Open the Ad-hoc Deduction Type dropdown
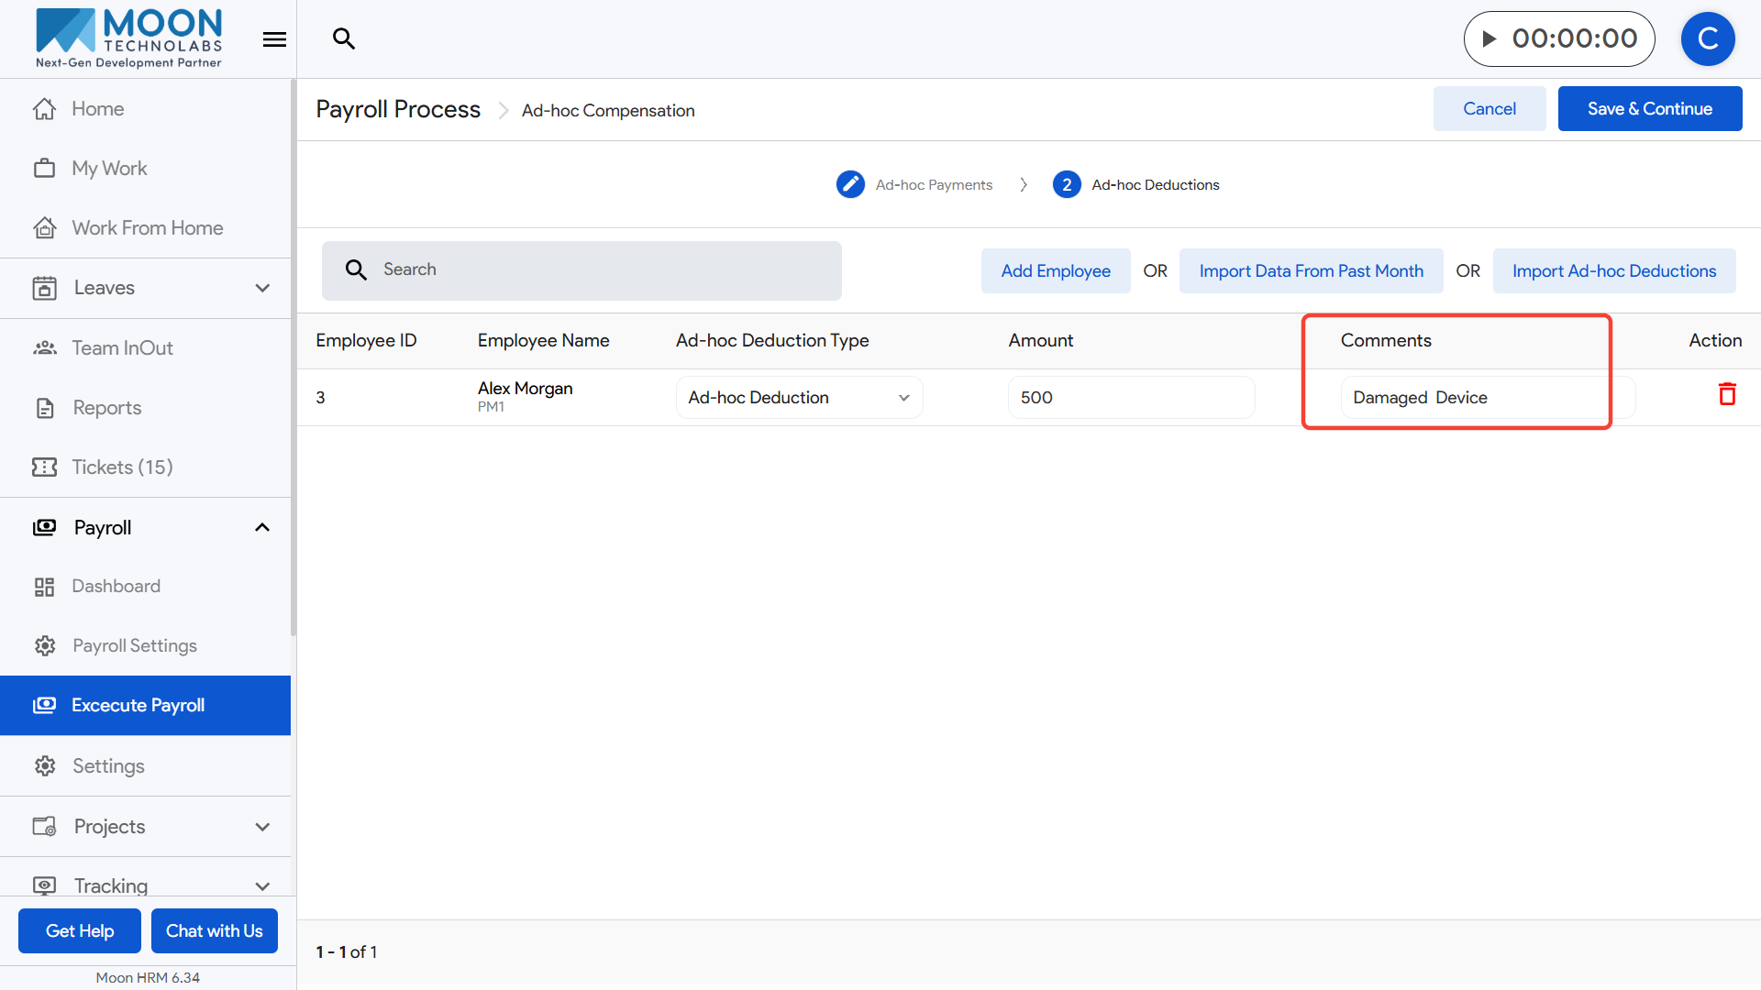 (x=799, y=398)
